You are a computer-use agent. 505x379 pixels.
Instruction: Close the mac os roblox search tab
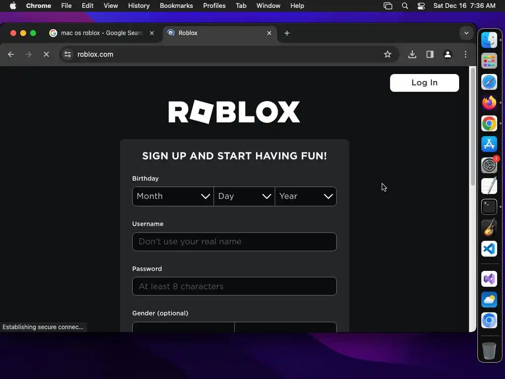tap(152, 33)
